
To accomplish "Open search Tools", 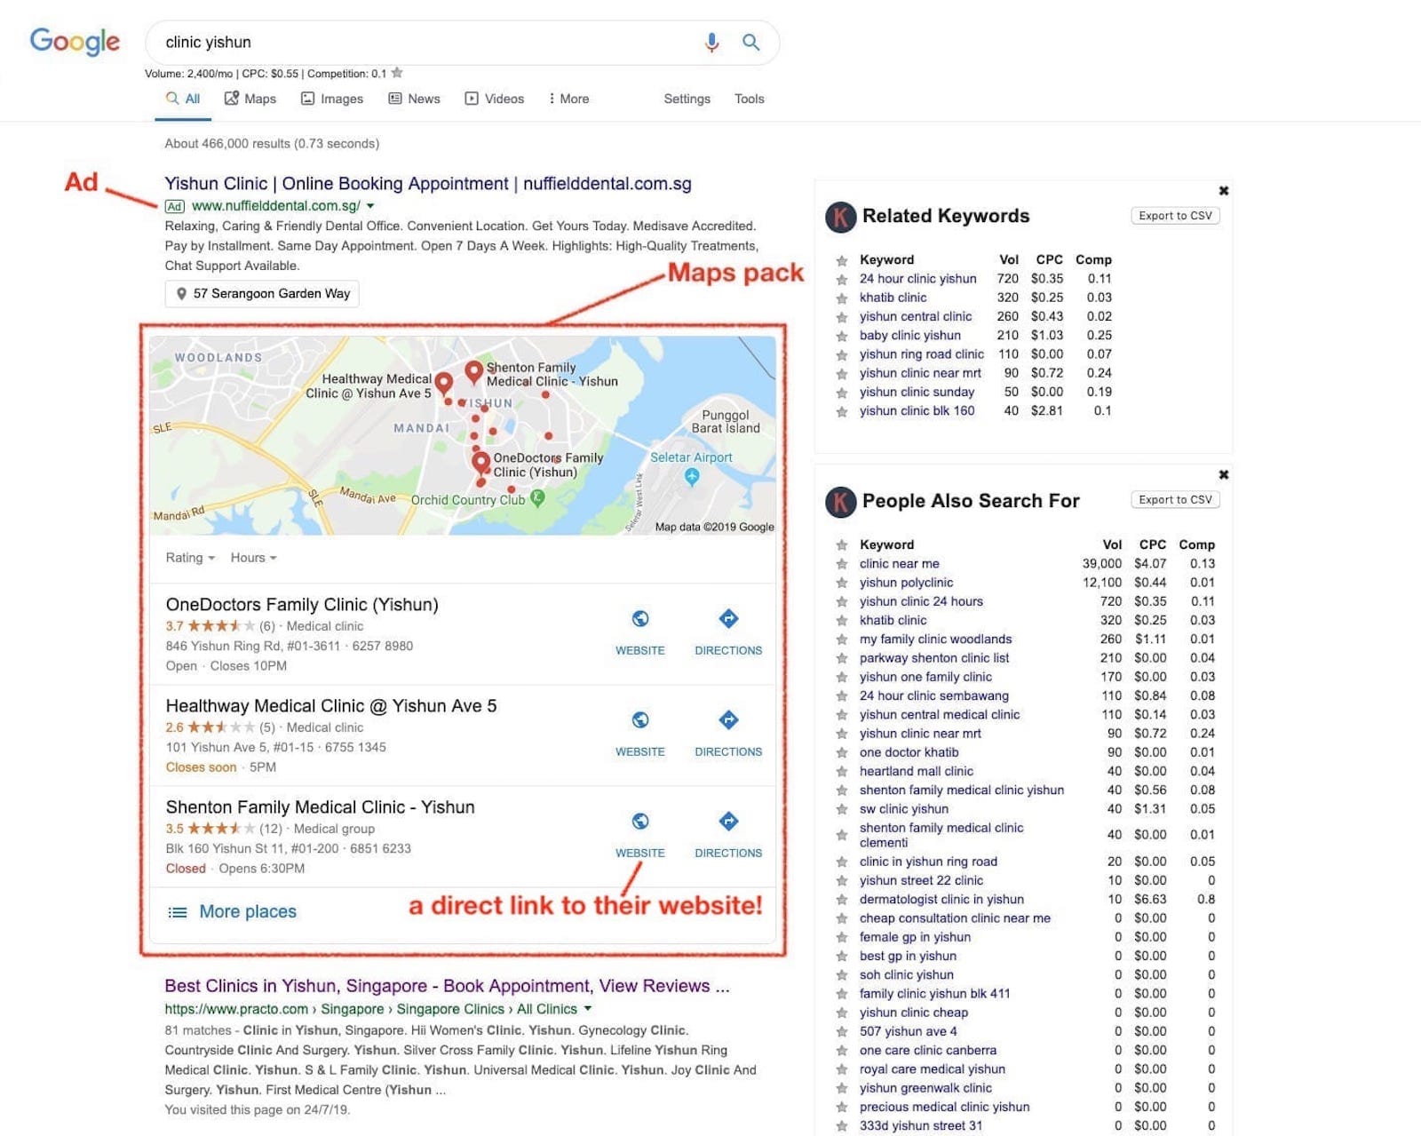I will point(749,99).
